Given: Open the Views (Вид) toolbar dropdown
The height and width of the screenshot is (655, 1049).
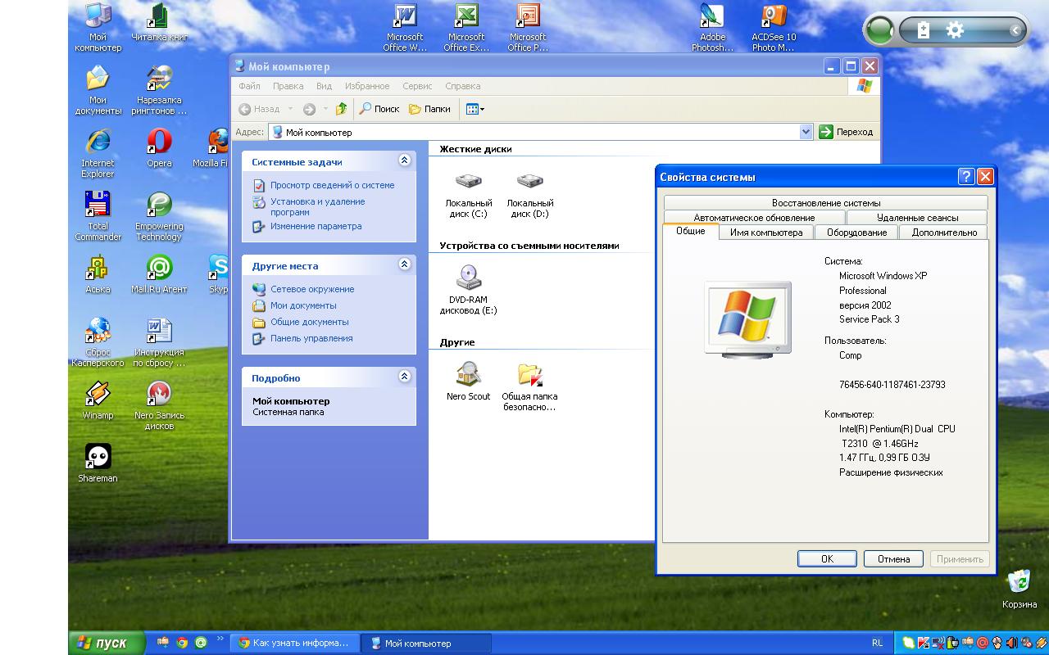Looking at the screenshot, I should pos(475,109).
